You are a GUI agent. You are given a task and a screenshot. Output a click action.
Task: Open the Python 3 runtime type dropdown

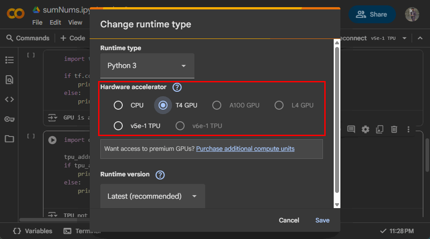click(x=147, y=66)
